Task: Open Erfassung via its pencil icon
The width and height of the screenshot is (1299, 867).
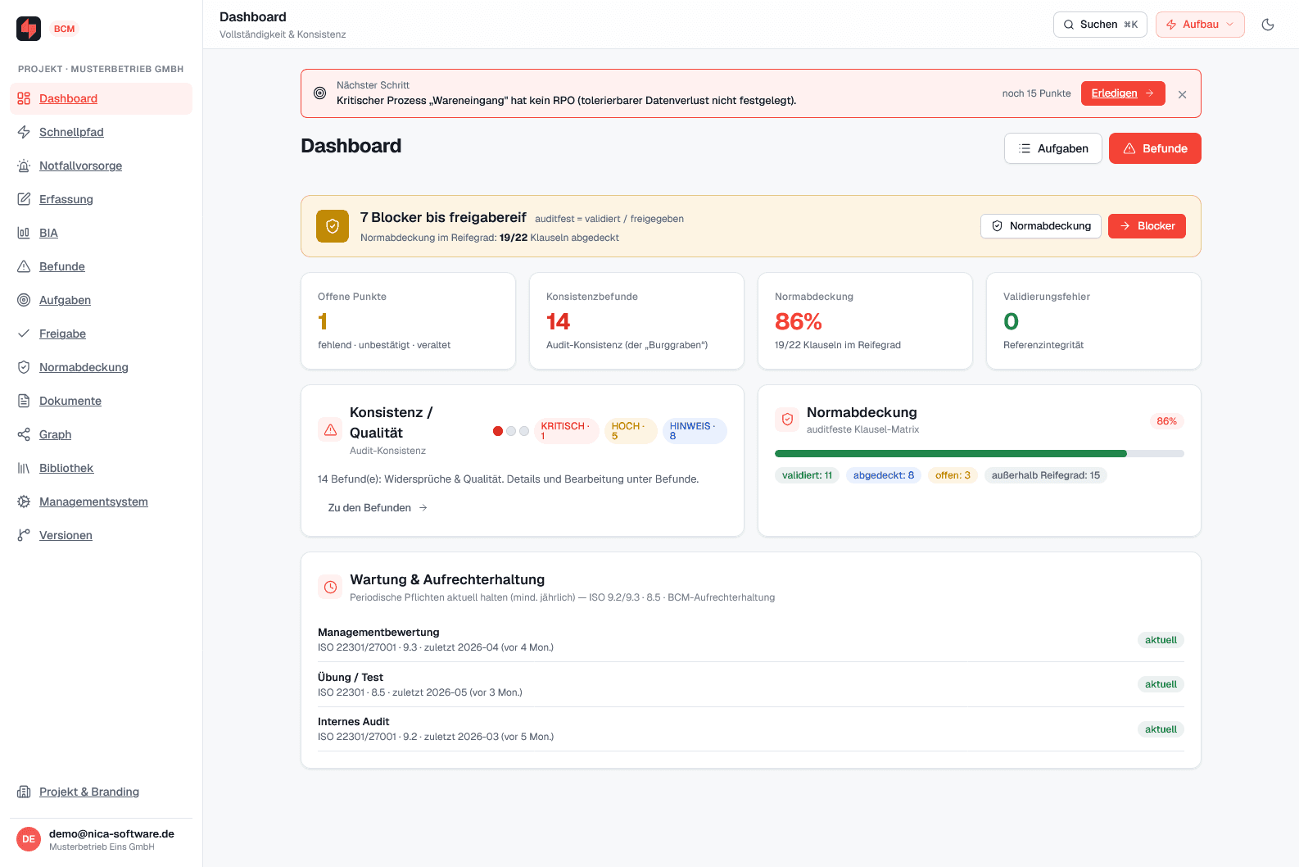Action: [24, 199]
